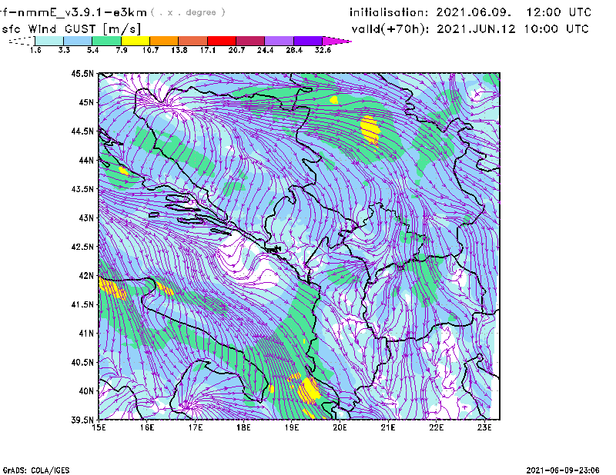Click the 22E longitude axis label

coord(437,427)
